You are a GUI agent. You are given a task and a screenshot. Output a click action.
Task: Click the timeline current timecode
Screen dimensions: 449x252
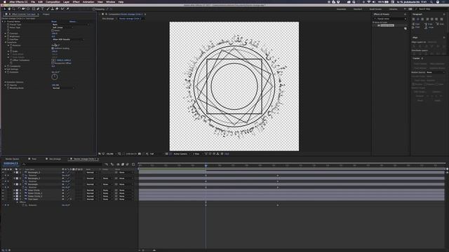click(x=11, y=164)
